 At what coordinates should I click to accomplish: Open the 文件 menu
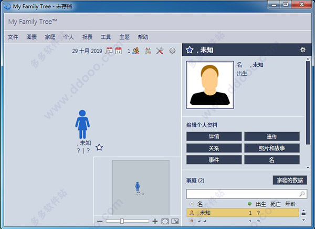pos(13,37)
